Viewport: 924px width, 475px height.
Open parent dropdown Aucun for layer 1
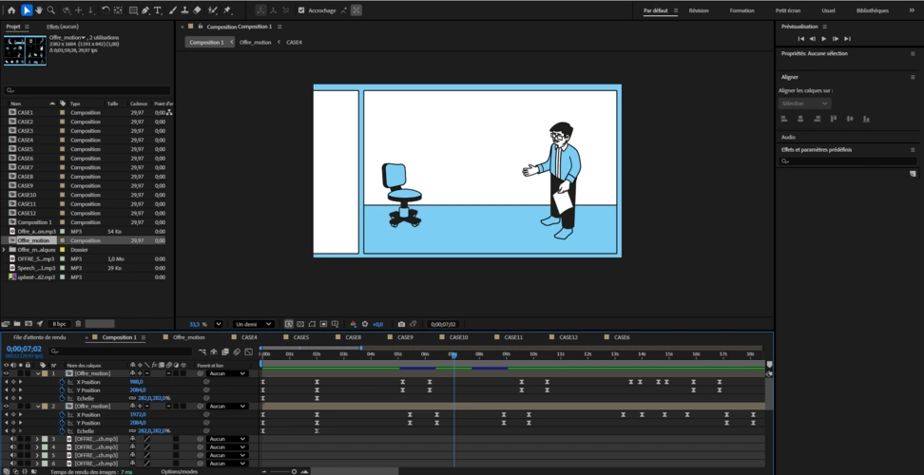click(227, 373)
